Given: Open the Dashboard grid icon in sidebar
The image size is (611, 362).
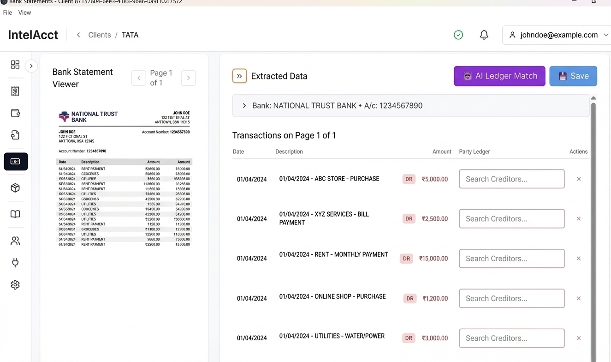Looking at the screenshot, I should pos(15,65).
